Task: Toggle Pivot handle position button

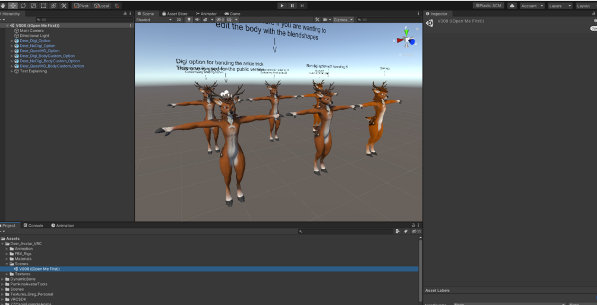Action: click(81, 6)
